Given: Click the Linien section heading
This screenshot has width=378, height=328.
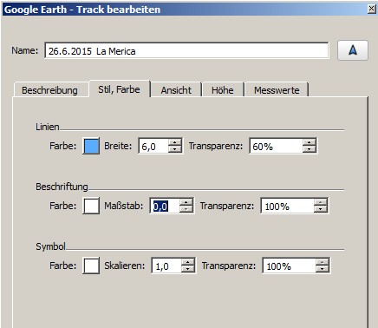Looking at the screenshot, I should pos(48,127).
